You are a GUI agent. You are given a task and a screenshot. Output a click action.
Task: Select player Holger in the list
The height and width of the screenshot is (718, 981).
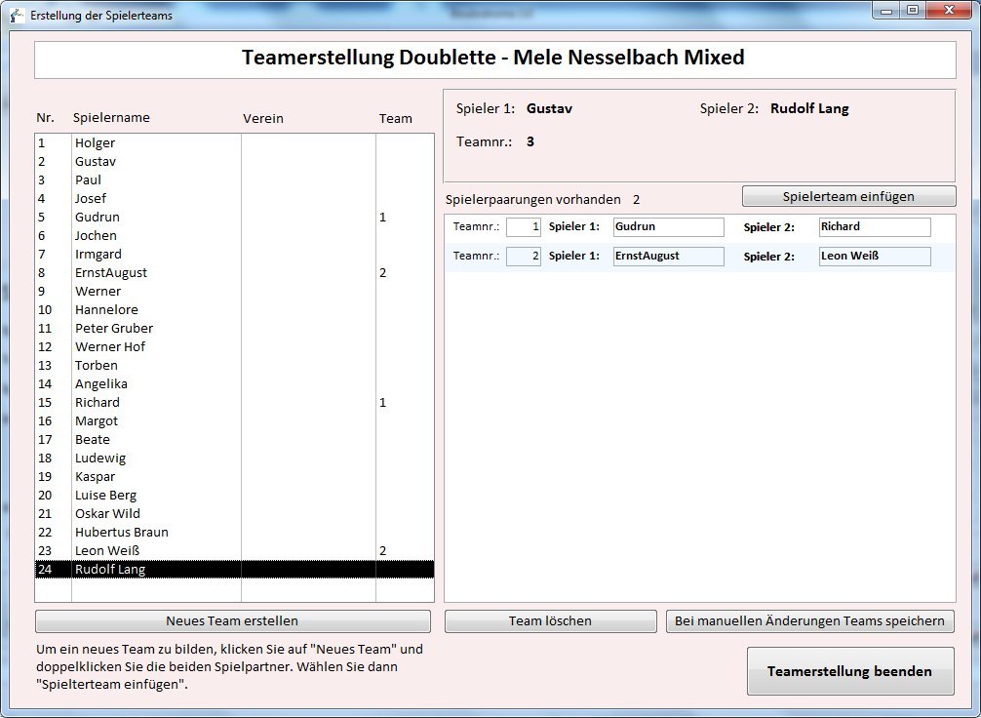[95, 143]
